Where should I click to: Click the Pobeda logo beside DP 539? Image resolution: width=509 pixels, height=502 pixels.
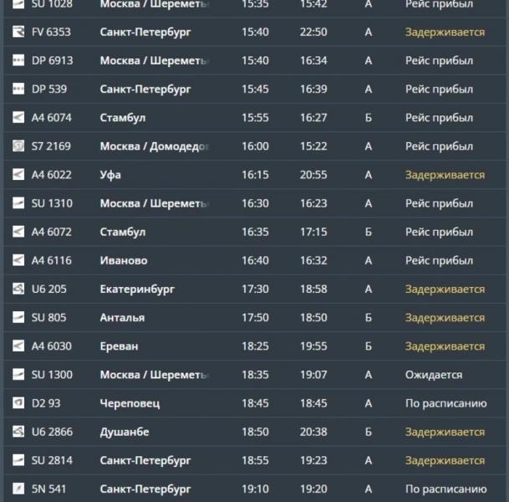coord(18,89)
